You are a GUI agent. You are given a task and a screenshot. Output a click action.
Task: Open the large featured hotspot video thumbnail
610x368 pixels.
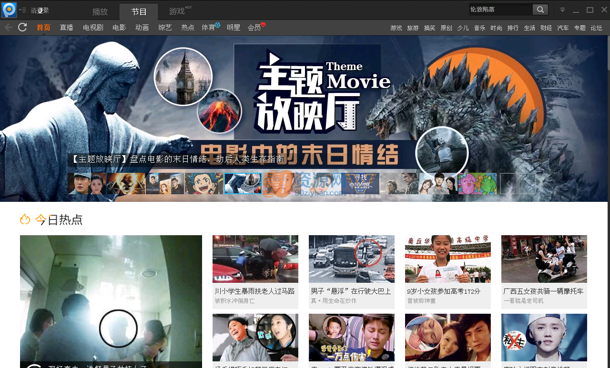coord(111,301)
